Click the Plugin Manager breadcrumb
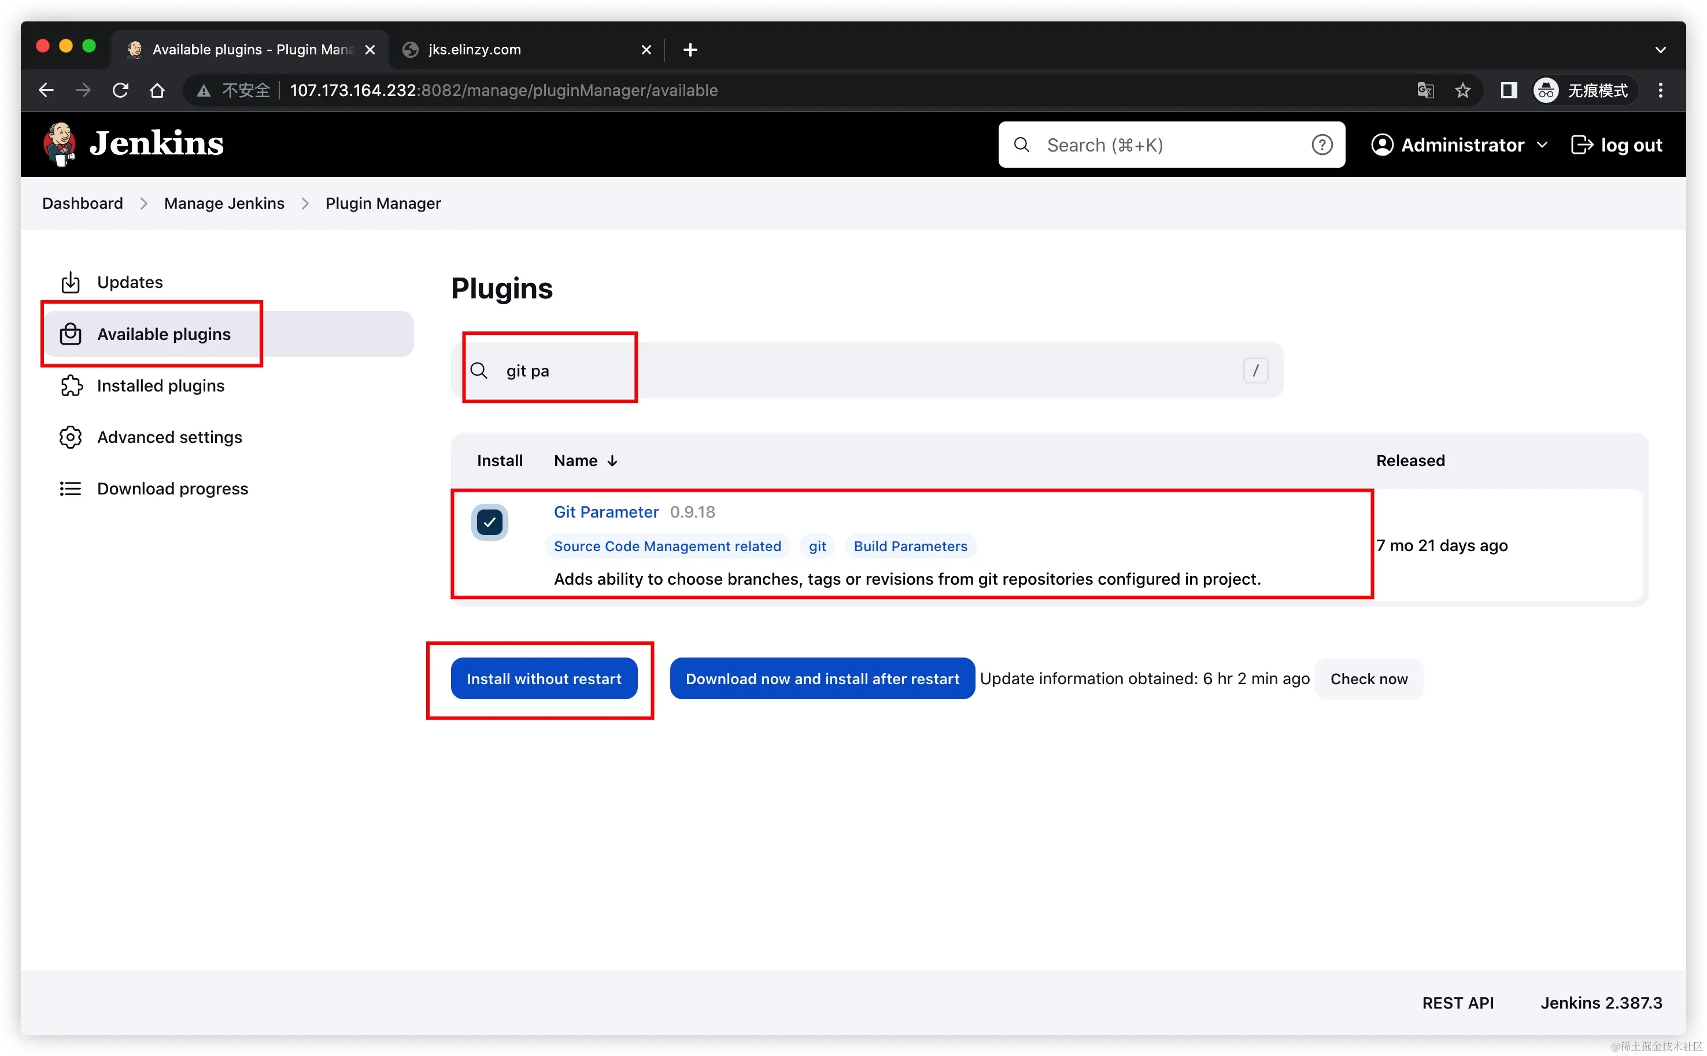1707x1056 pixels. [x=383, y=203]
